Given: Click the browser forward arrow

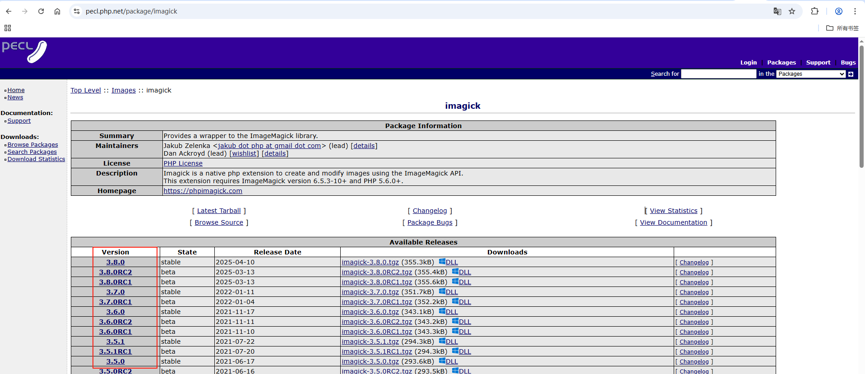Looking at the screenshot, I should click(x=25, y=11).
